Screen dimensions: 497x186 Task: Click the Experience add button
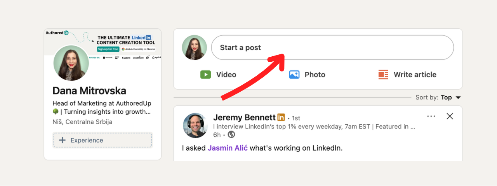103,140
